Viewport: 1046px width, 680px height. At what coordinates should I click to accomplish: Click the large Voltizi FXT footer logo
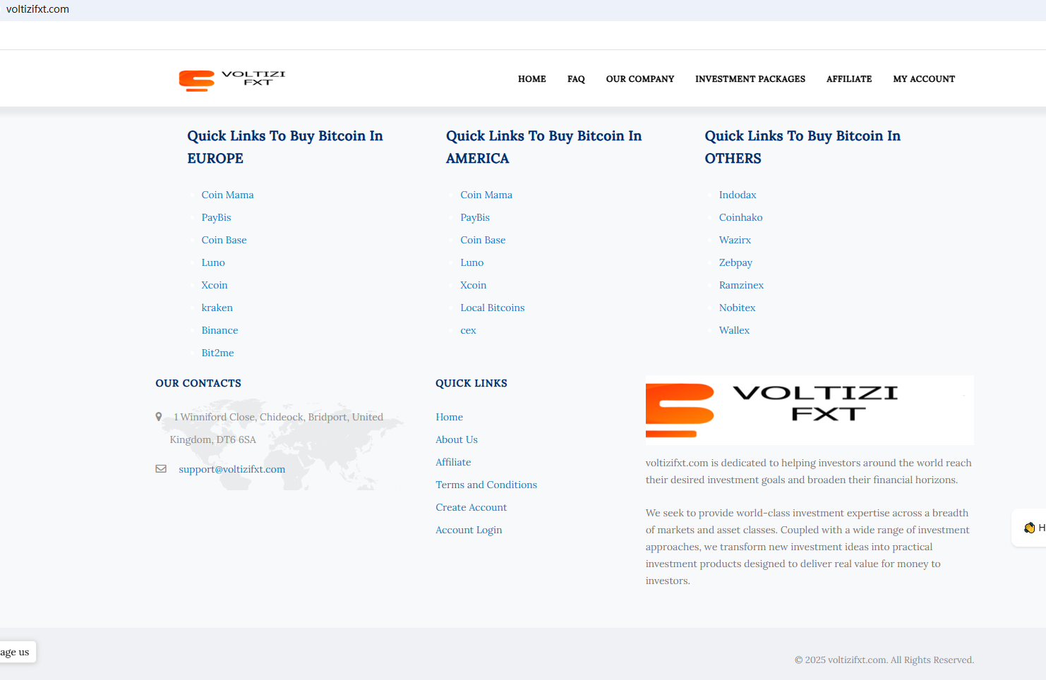tap(810, 410)
